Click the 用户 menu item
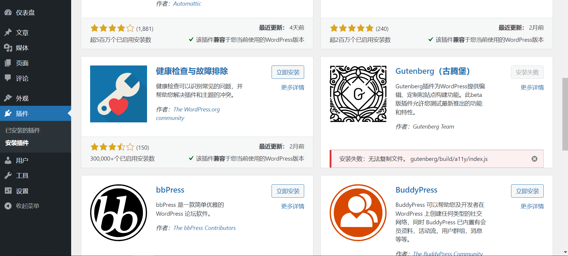The image size is (568, 256). (36, 160)
